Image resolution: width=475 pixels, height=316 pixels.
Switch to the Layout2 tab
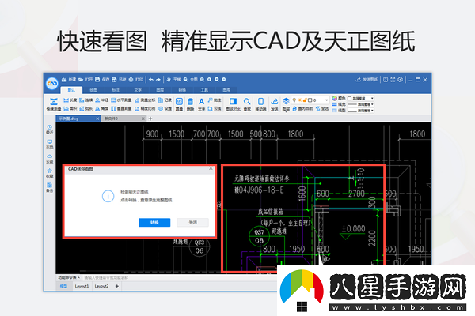(x=101, y=286)
